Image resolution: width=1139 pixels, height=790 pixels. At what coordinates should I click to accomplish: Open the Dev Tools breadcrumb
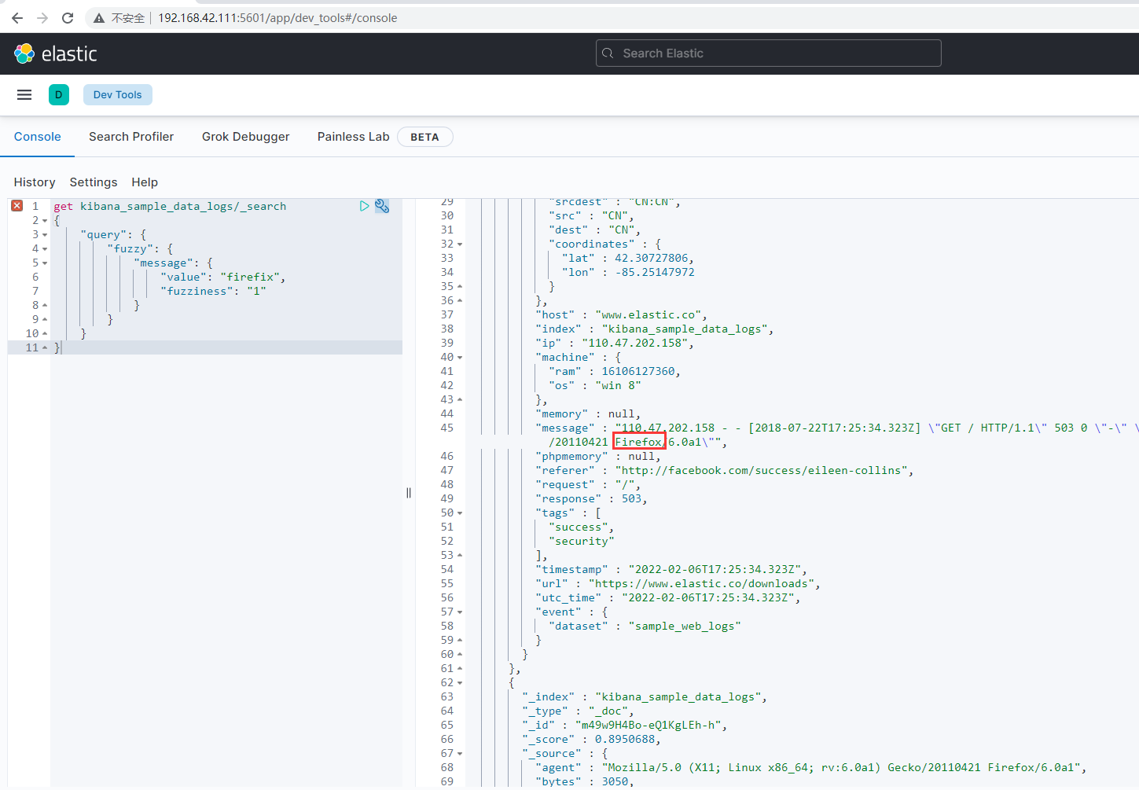(x=118, y=95)
